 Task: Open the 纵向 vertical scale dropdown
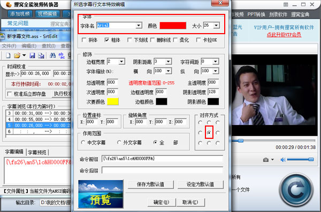(x=216, y=71)
